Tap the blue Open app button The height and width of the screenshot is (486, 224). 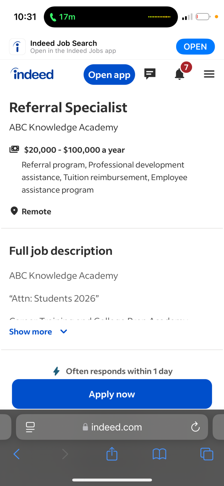tap(109, 75)
